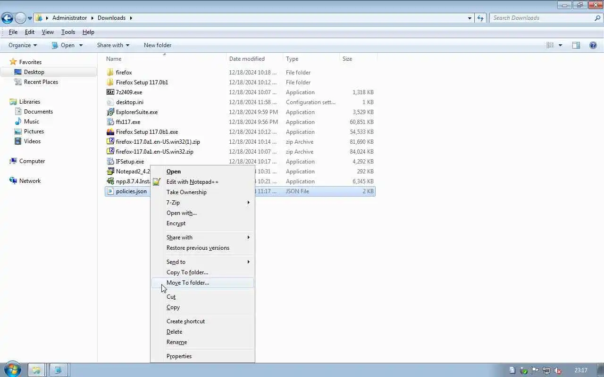Select the ExplorerSuite.exe file icon
Screen dimensions: 604x377
click(110, 112)
